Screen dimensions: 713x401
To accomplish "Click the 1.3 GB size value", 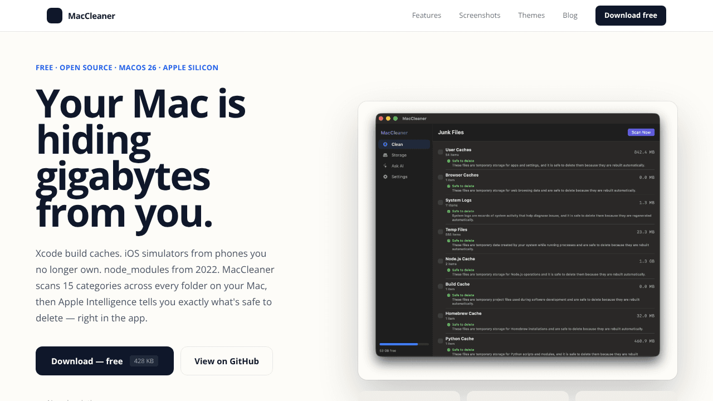I will [647, 261].
